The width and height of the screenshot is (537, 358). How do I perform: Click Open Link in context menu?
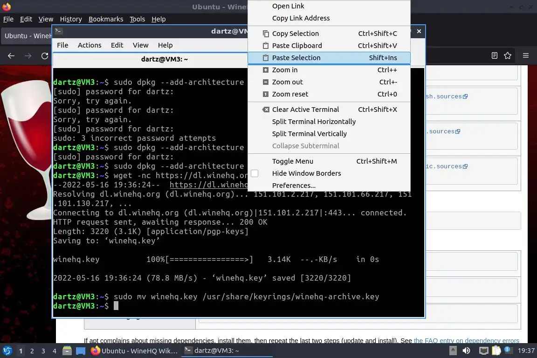pos(329,6)
